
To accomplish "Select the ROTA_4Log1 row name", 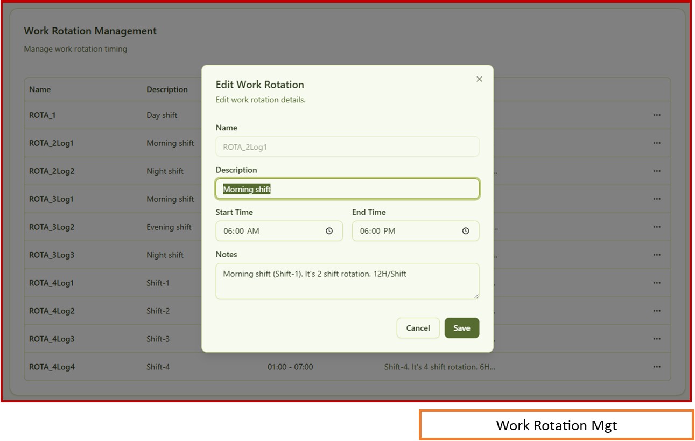I will pos(52,283).
